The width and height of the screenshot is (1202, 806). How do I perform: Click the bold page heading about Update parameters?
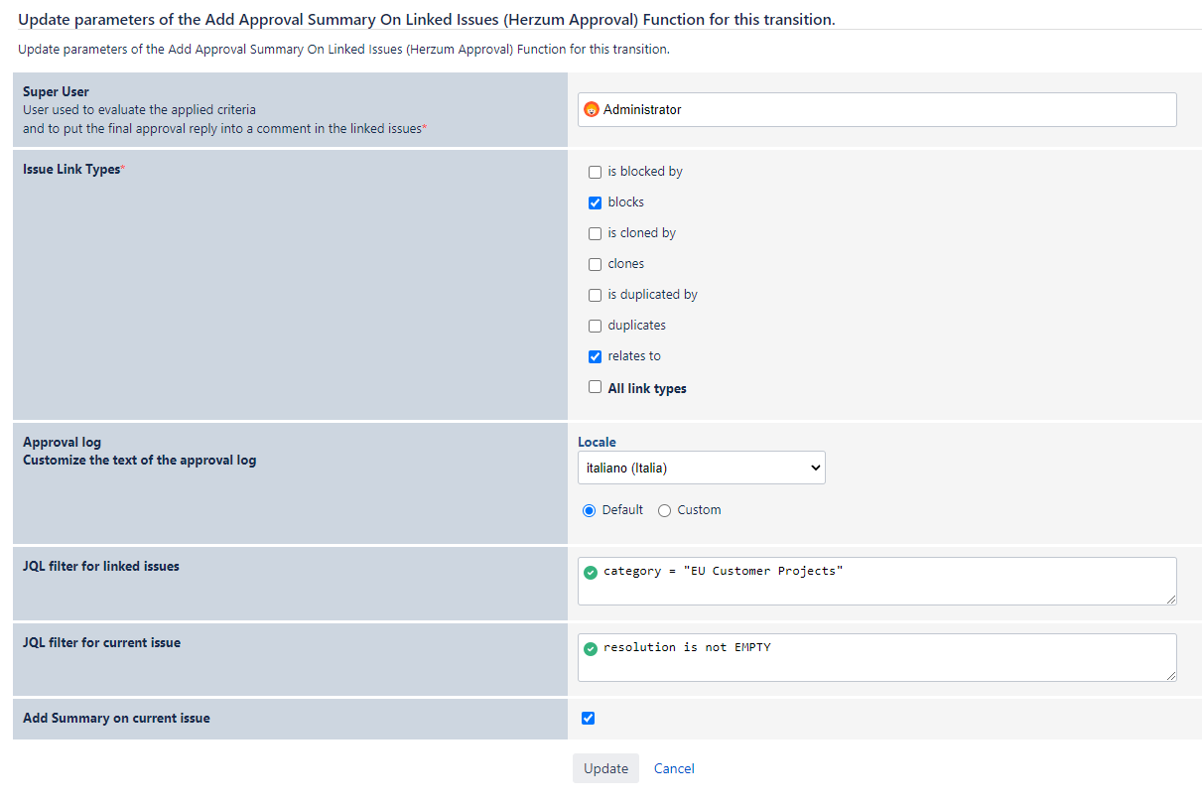pos(427,20)
